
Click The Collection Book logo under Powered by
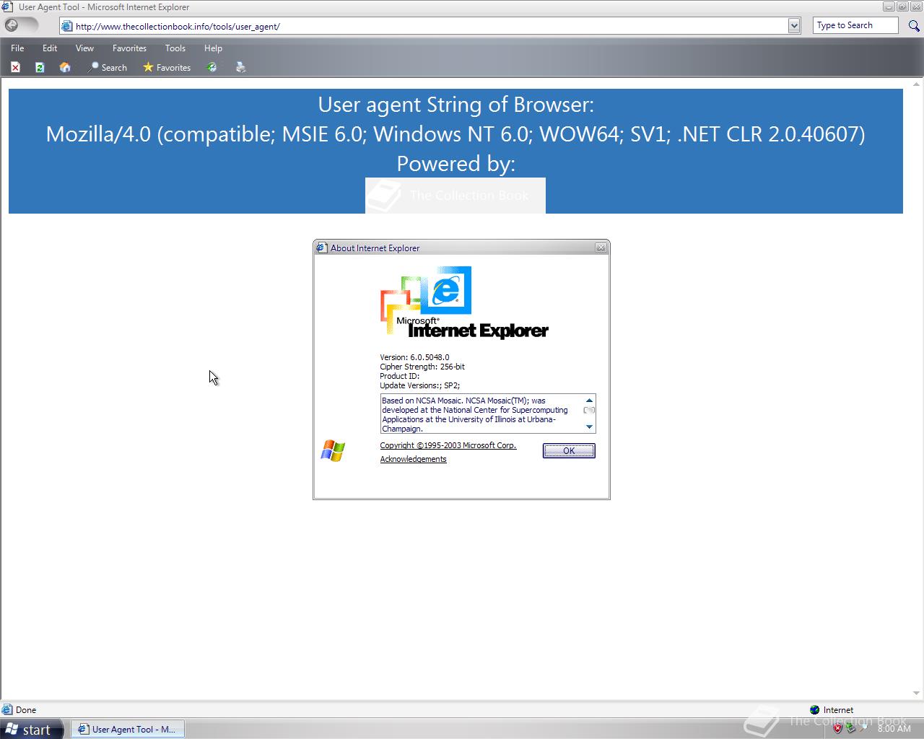pos(456,196)
